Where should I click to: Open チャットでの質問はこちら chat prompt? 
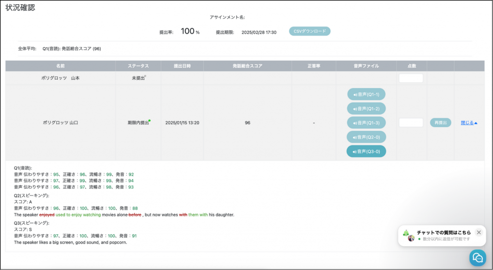pyautogui.click(x=443, y=232)
